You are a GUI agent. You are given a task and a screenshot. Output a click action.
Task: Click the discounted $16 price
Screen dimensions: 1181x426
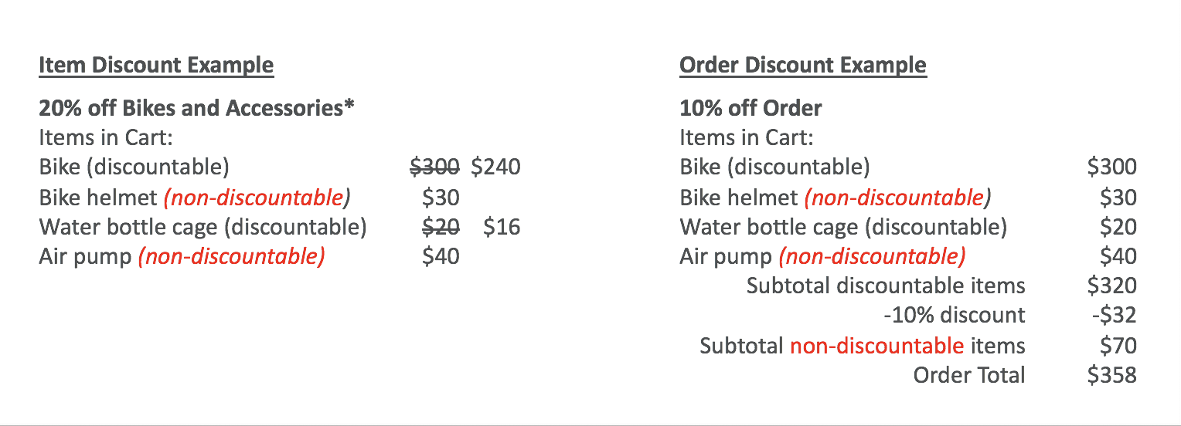point(502,227)
